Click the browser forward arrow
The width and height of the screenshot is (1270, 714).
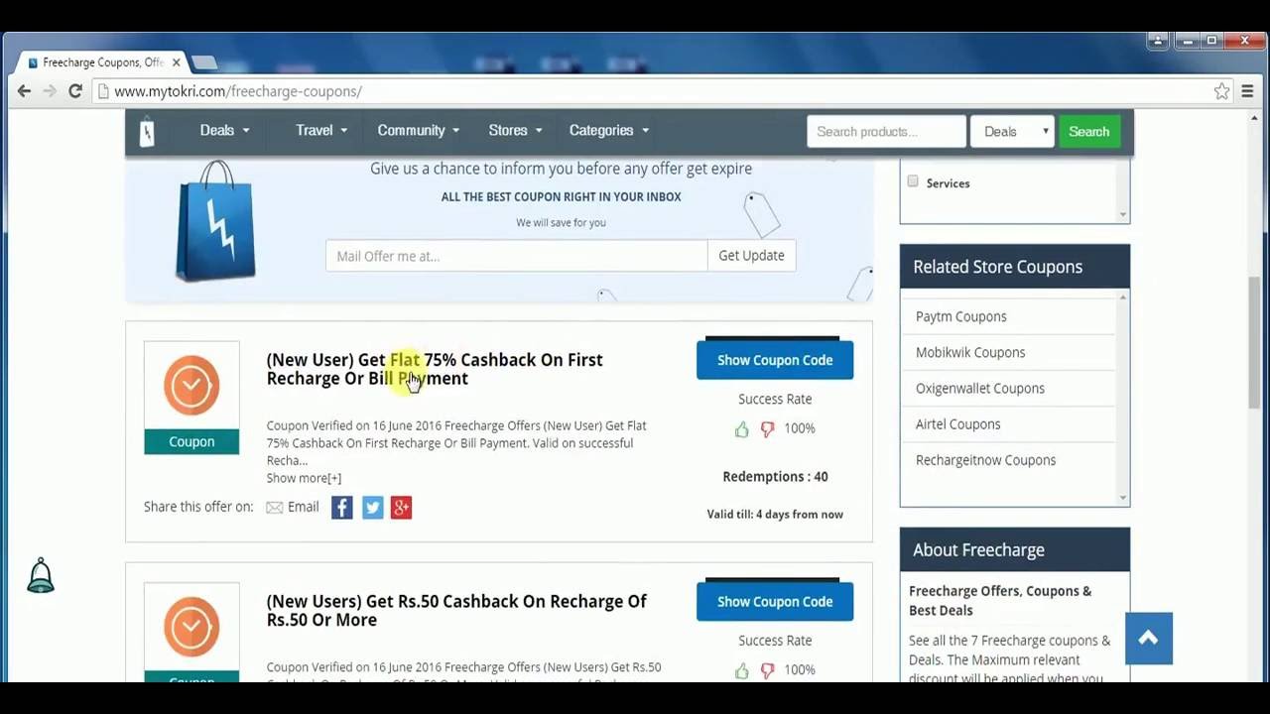click(50, 91)
